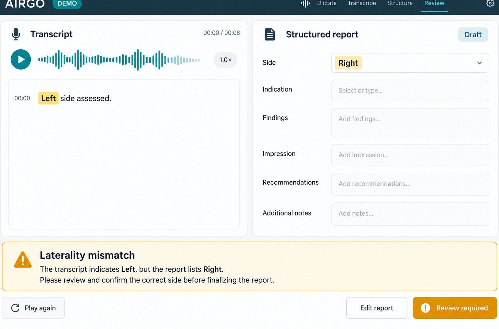Open settings via the gear icon

[x=490, y=3]
